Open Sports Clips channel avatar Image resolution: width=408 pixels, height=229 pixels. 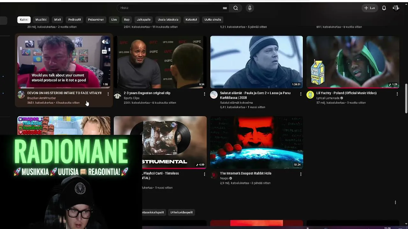point(117,95)
